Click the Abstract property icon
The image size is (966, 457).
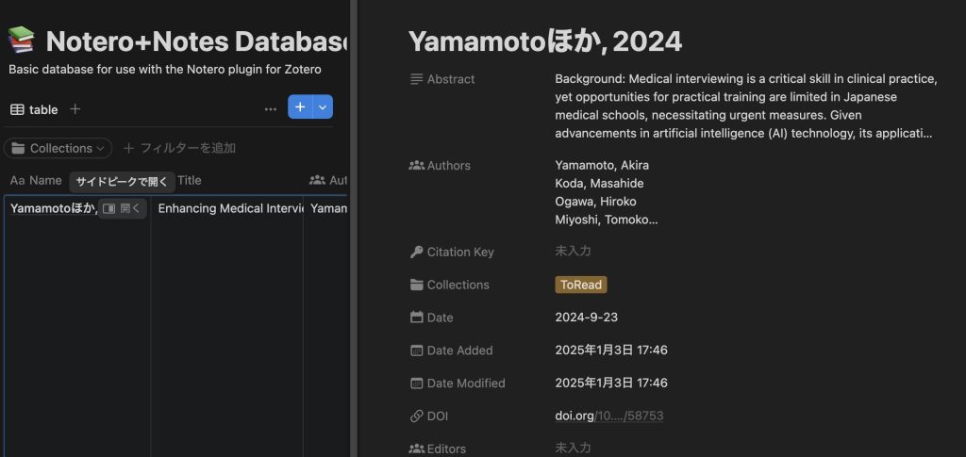pos(416,80)
